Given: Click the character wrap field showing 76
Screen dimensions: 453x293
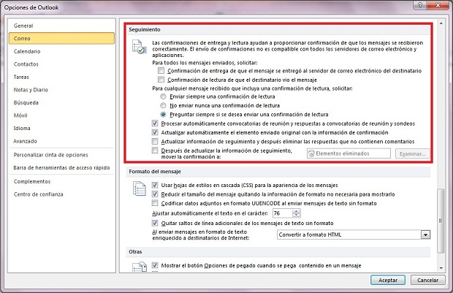Looking at the screenshot, I should [283, 213].
